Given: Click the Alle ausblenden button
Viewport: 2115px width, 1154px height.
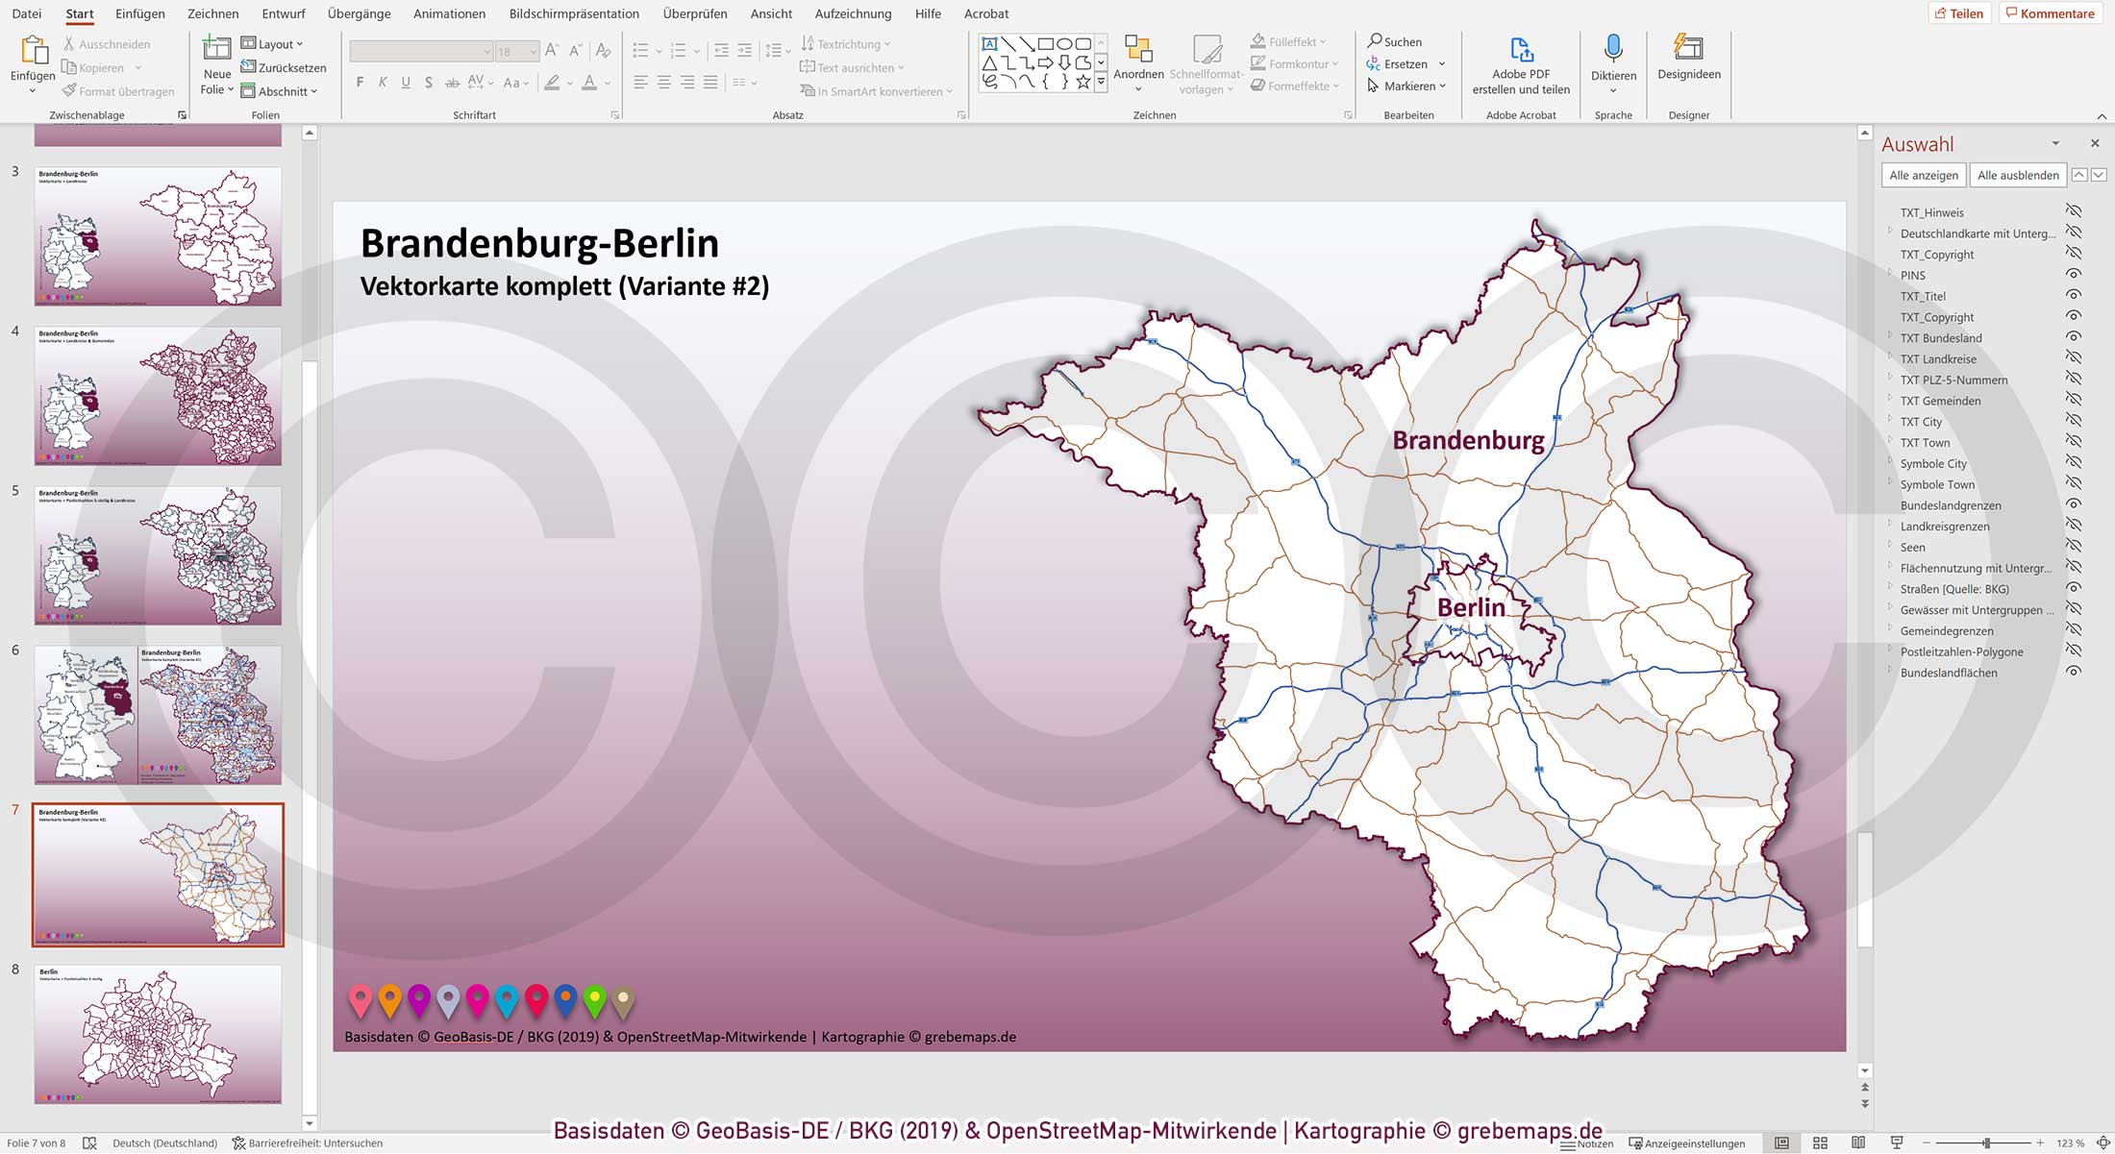Looking at the screenshot, I should coord(2017,175).
